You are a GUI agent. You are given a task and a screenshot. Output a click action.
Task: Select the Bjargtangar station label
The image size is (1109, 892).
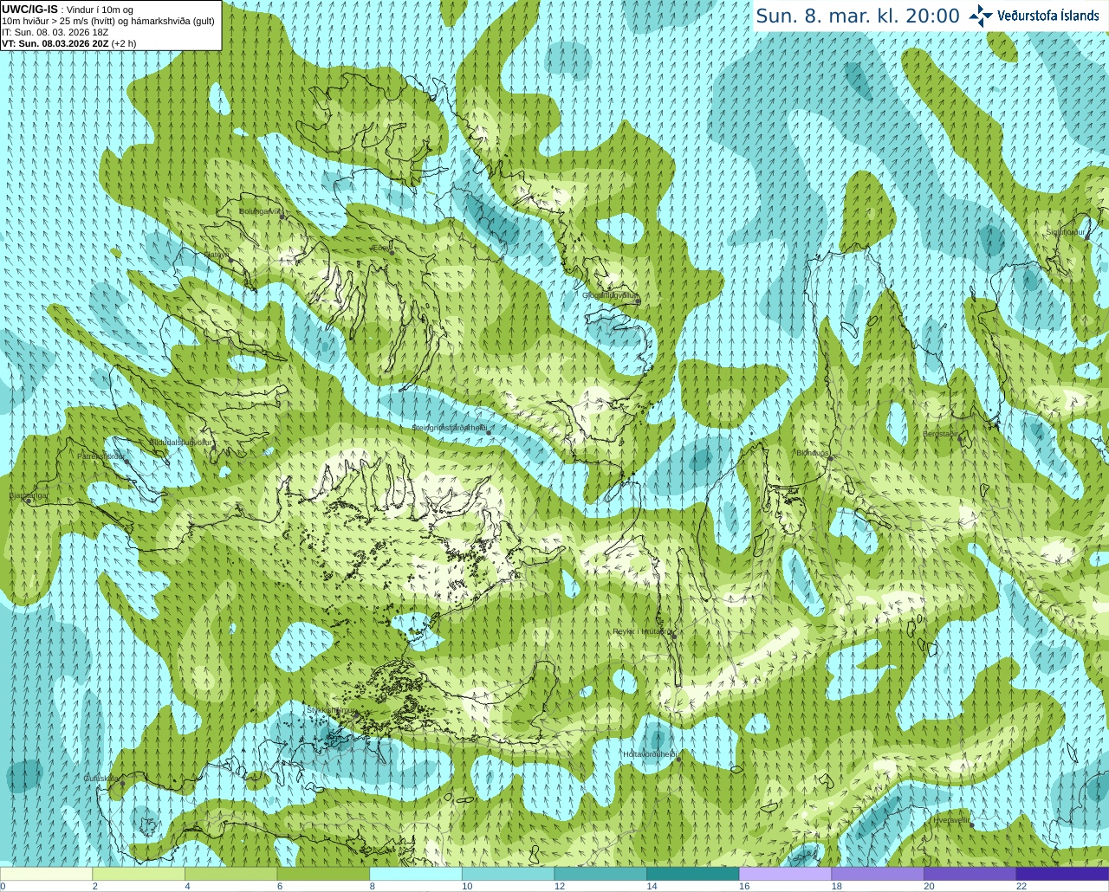29,495
